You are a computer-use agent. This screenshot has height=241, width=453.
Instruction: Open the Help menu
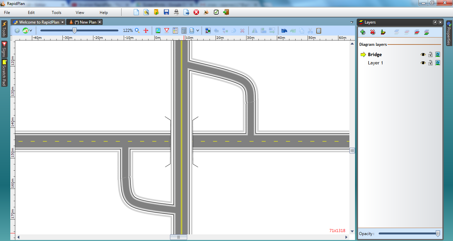tap(104, 13)
